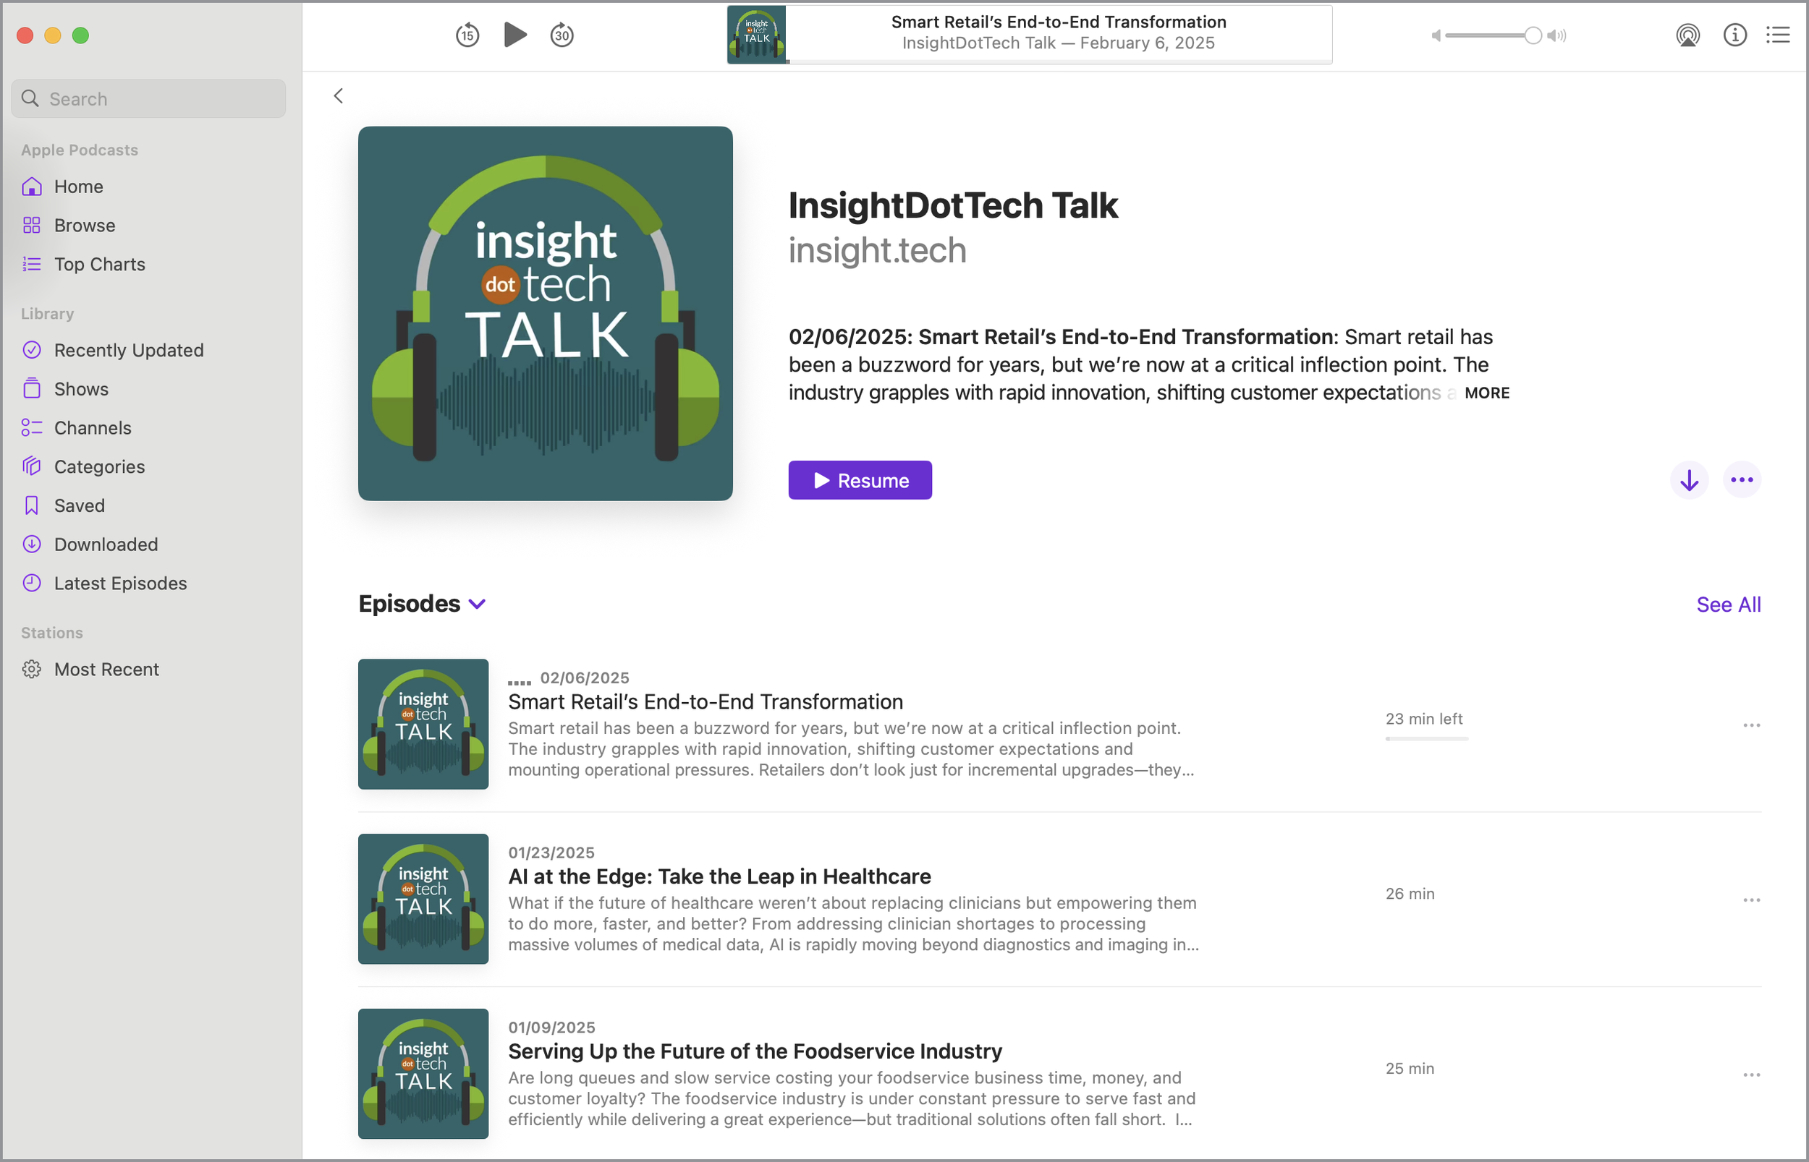Mute volume via the small speaker icon

coord(1436,35)
